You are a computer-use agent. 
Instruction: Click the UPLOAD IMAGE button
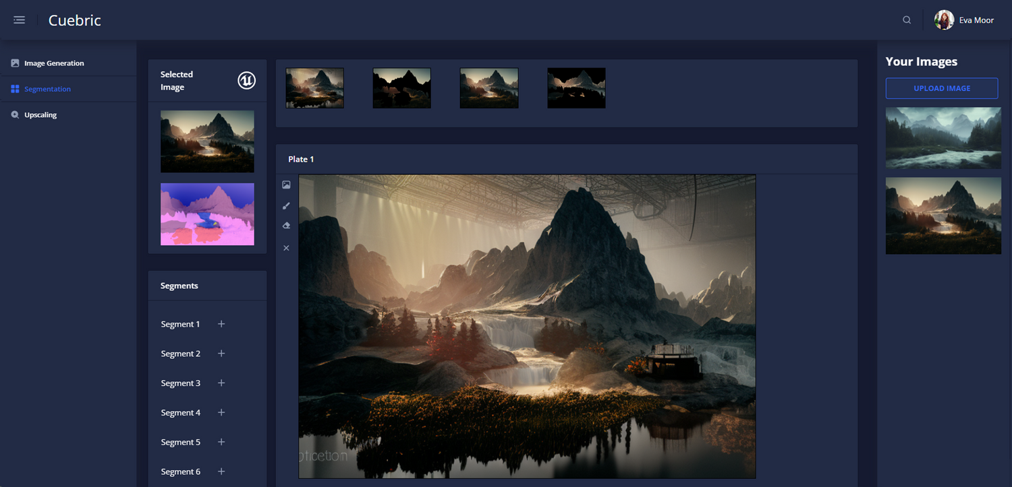[941, 88]
